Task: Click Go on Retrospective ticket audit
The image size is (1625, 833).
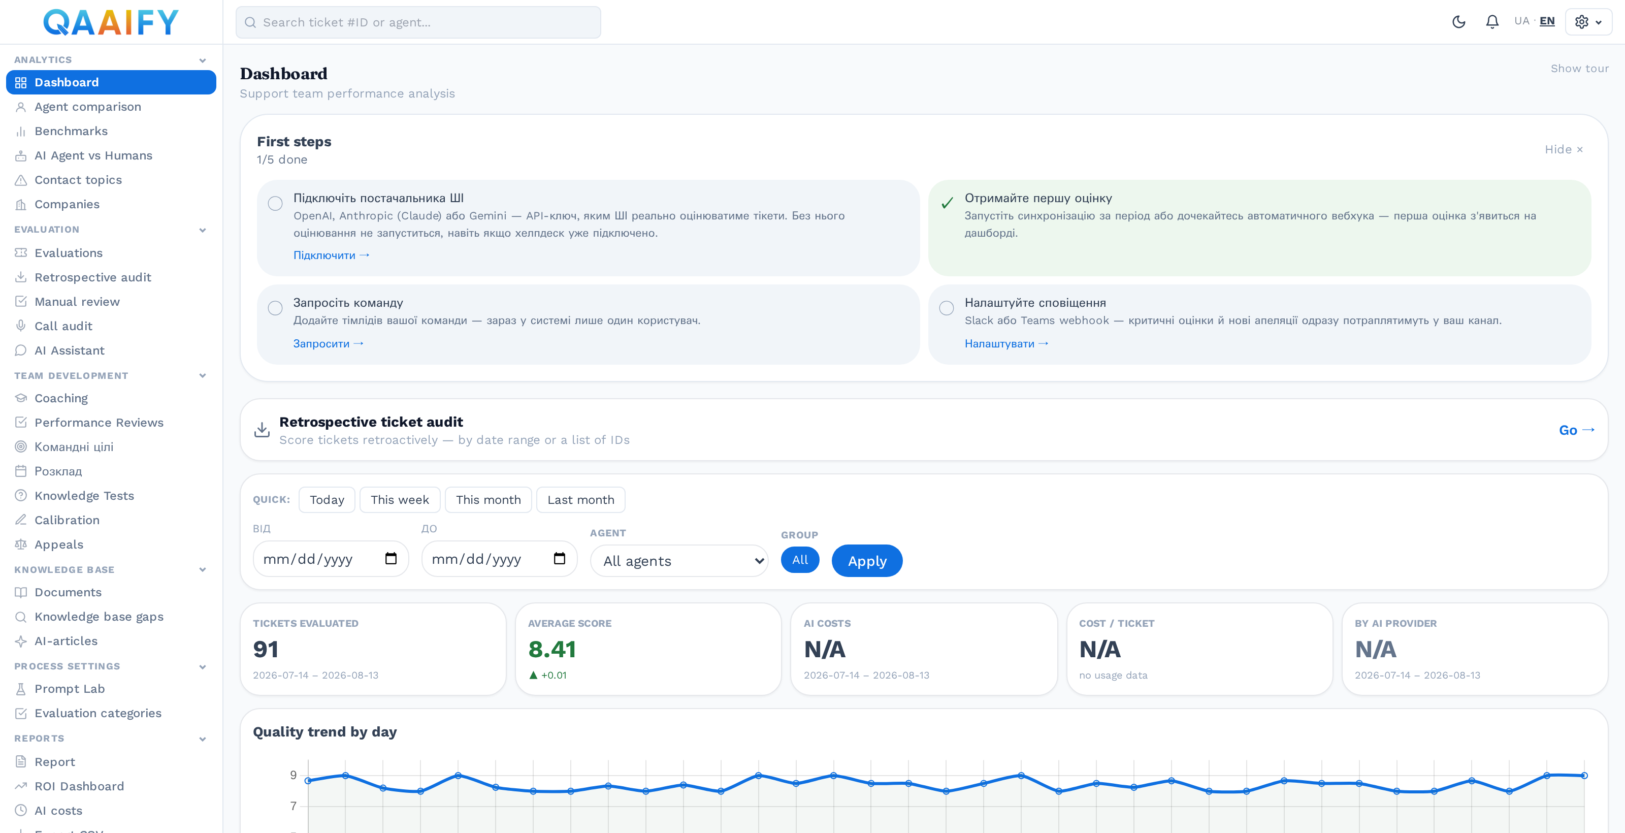Action: coord(1576,430)
